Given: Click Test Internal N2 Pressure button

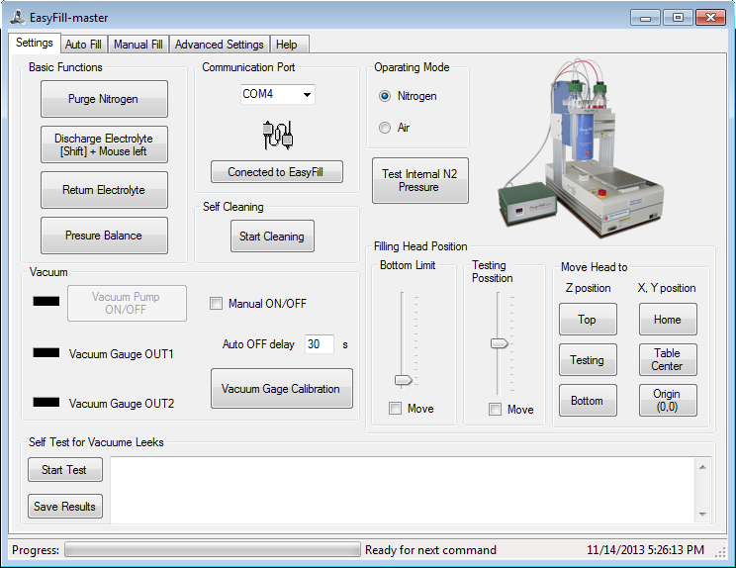Looking at the screenshot, I should coord(419,181).
